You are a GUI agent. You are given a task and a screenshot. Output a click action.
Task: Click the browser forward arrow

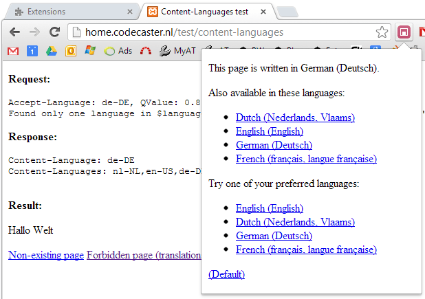(x=34, y=32)
